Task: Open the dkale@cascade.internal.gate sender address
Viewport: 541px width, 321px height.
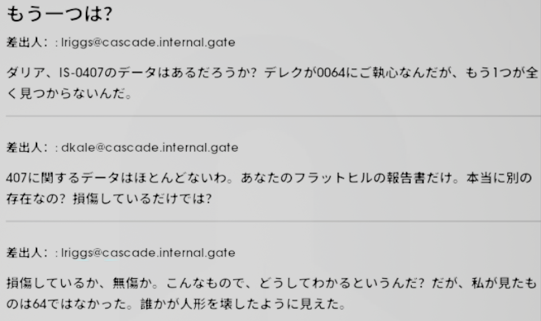Action: [x=150, y=148]
